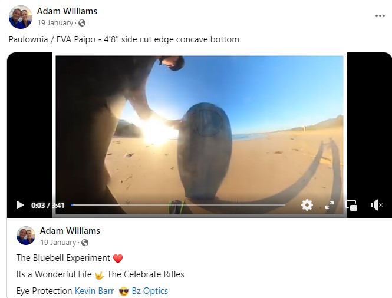Open picture-in-picture mini player
The height and width of the screenshot is (298, 392).
click(351, 205)
